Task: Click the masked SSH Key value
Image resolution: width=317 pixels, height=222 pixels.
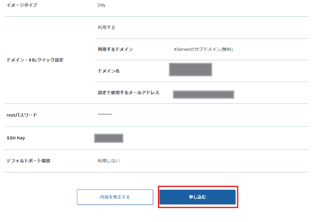Action: coord(109,138)
